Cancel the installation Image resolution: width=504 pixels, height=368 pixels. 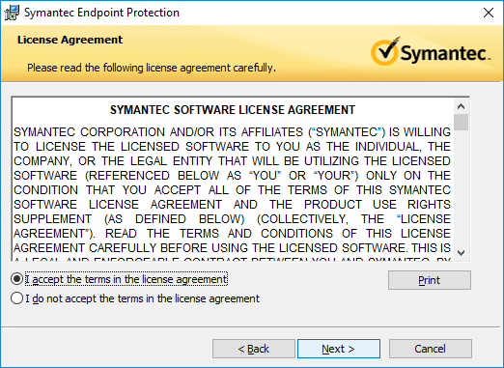[431, 349]
